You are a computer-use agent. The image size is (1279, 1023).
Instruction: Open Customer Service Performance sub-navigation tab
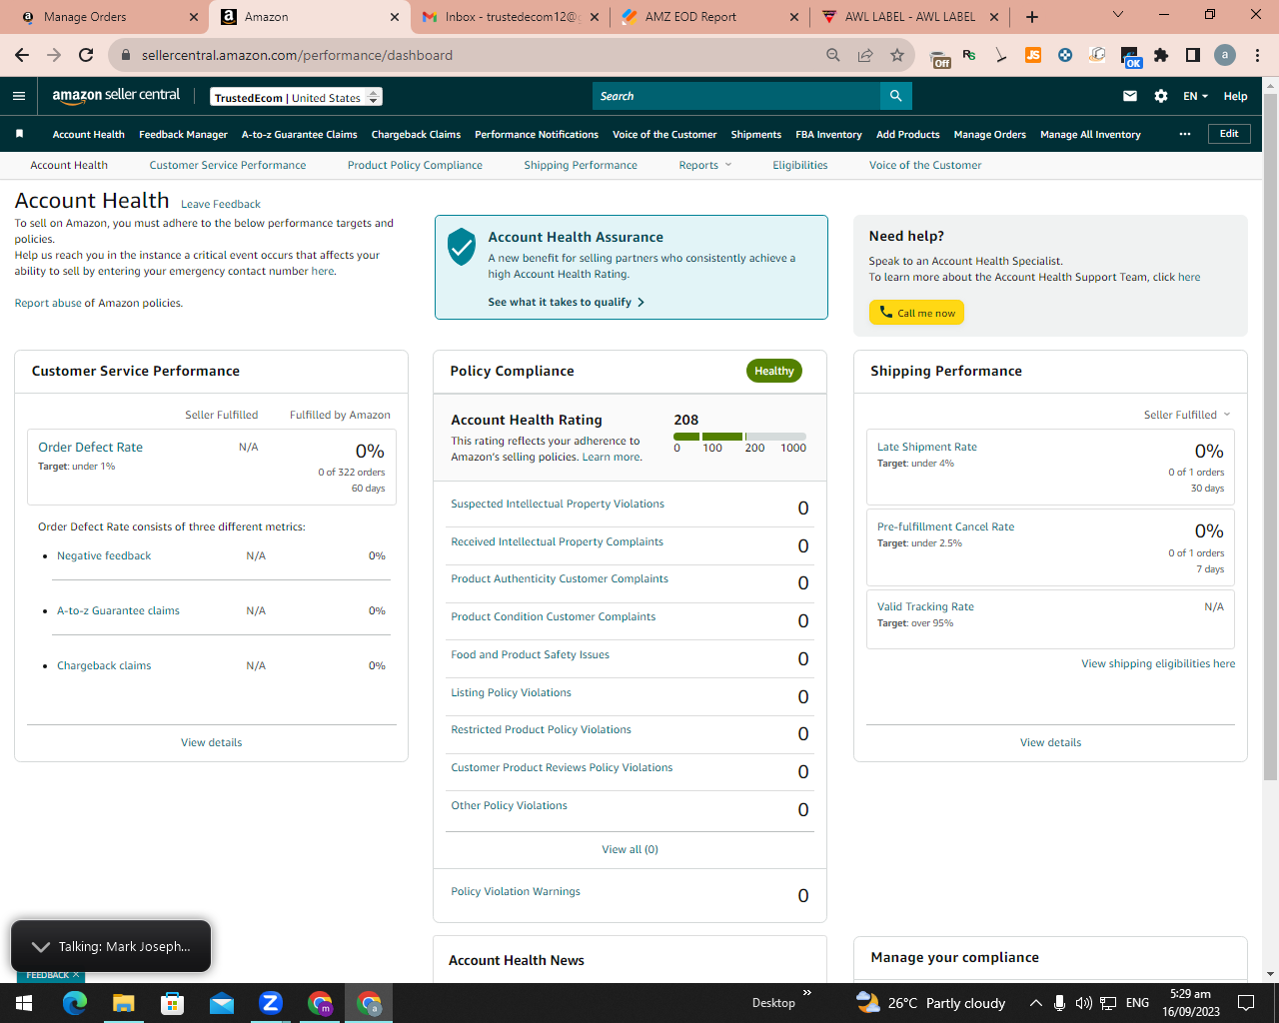pos(228,165)
